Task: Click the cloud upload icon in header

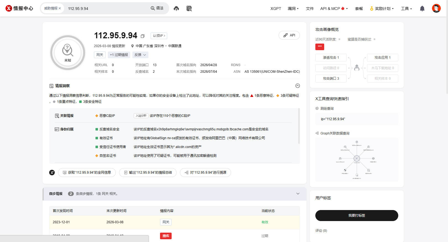Action: pyautogui.click(x=176, y=9)
